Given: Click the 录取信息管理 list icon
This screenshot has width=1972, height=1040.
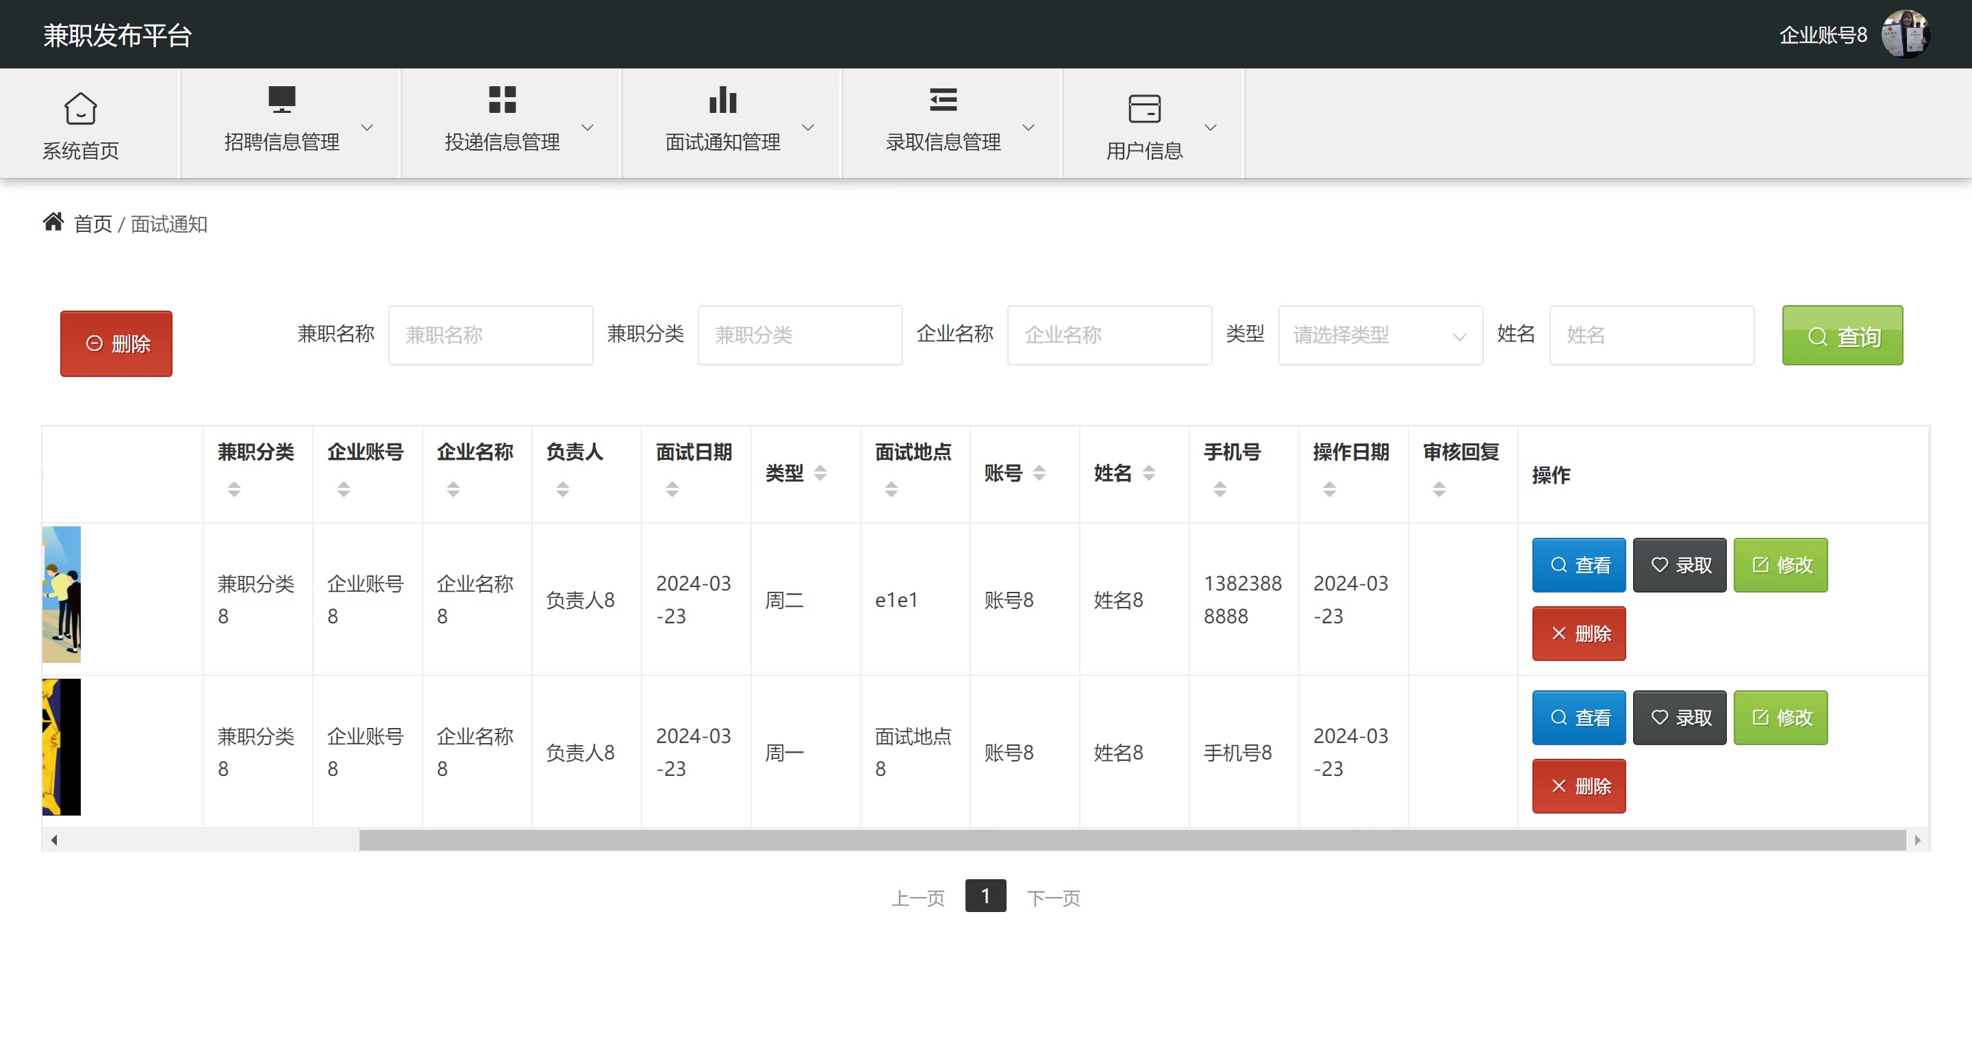Looking at the screenshot, I should (x=943, y=99).
